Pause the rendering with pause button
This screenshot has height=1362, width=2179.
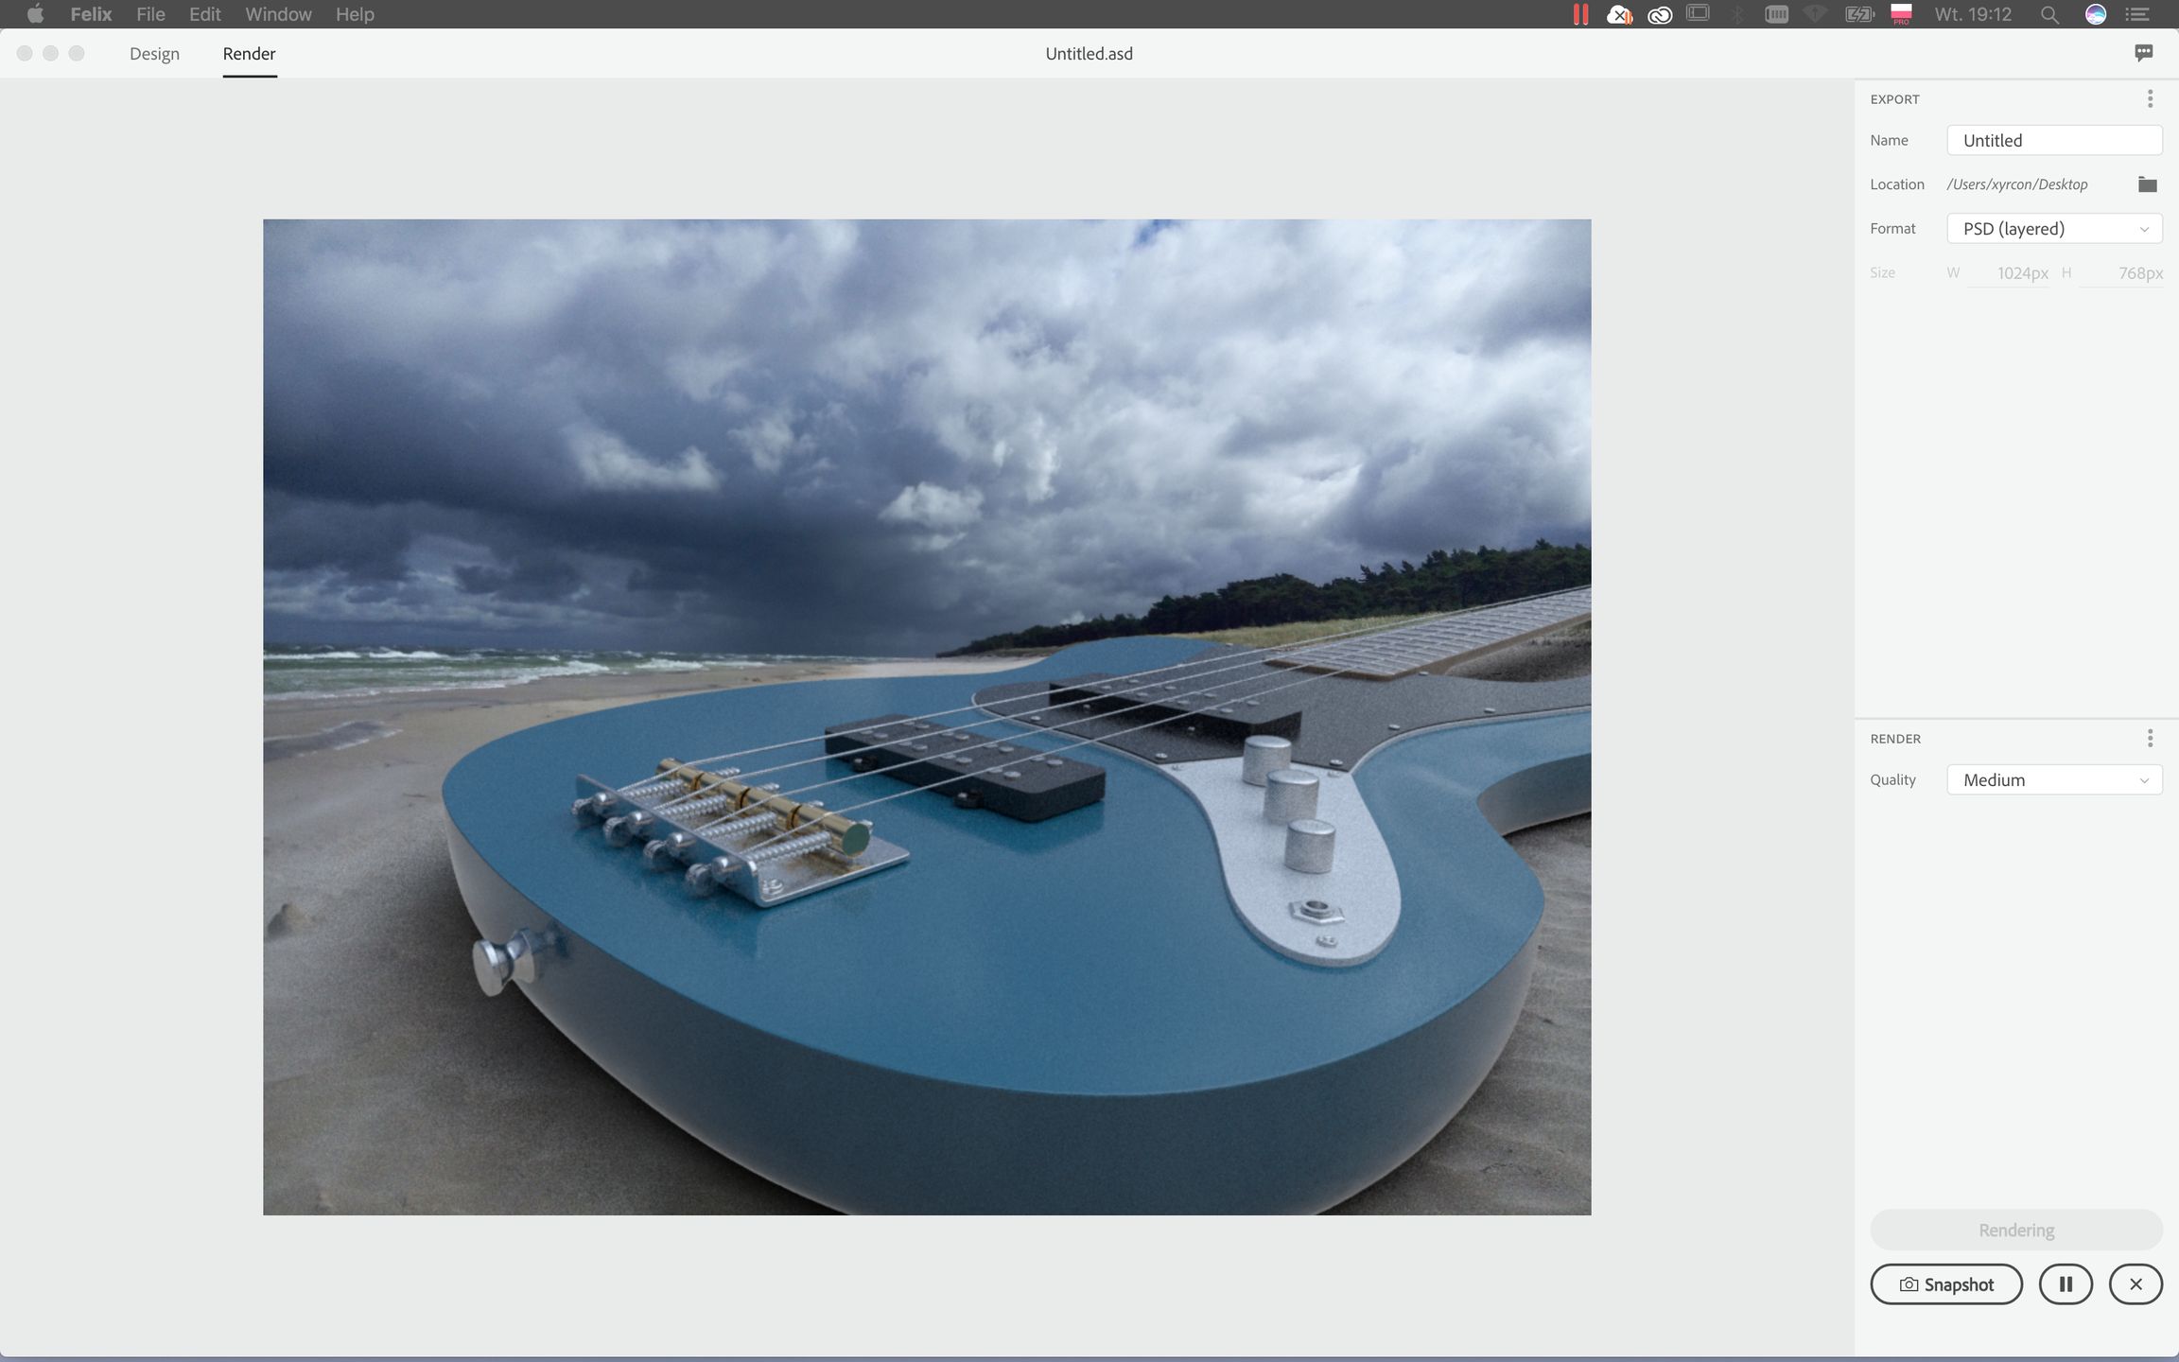2066,1284
